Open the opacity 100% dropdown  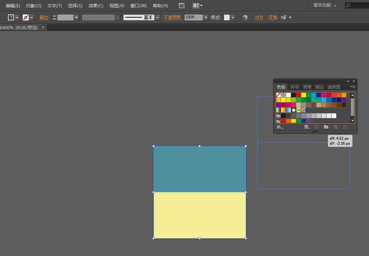coord(206,17)
